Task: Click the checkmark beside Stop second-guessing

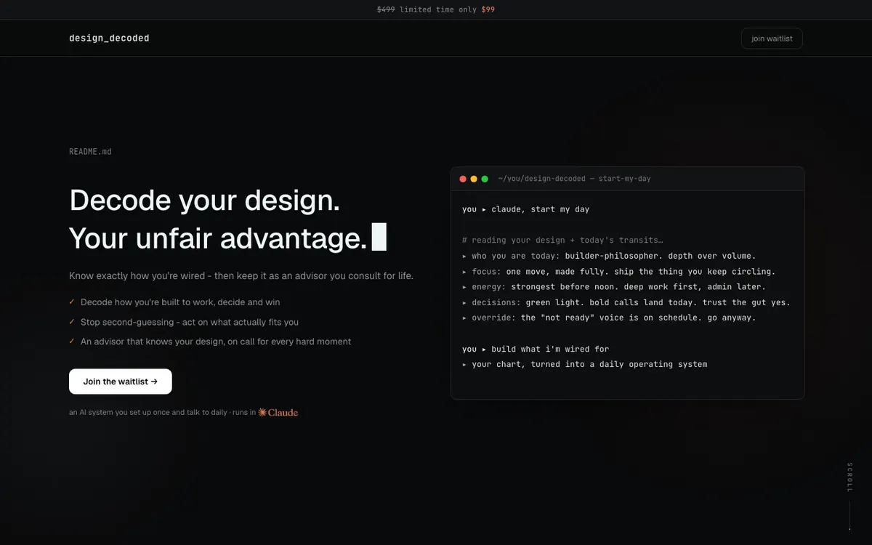Action: tap(72, 321)
